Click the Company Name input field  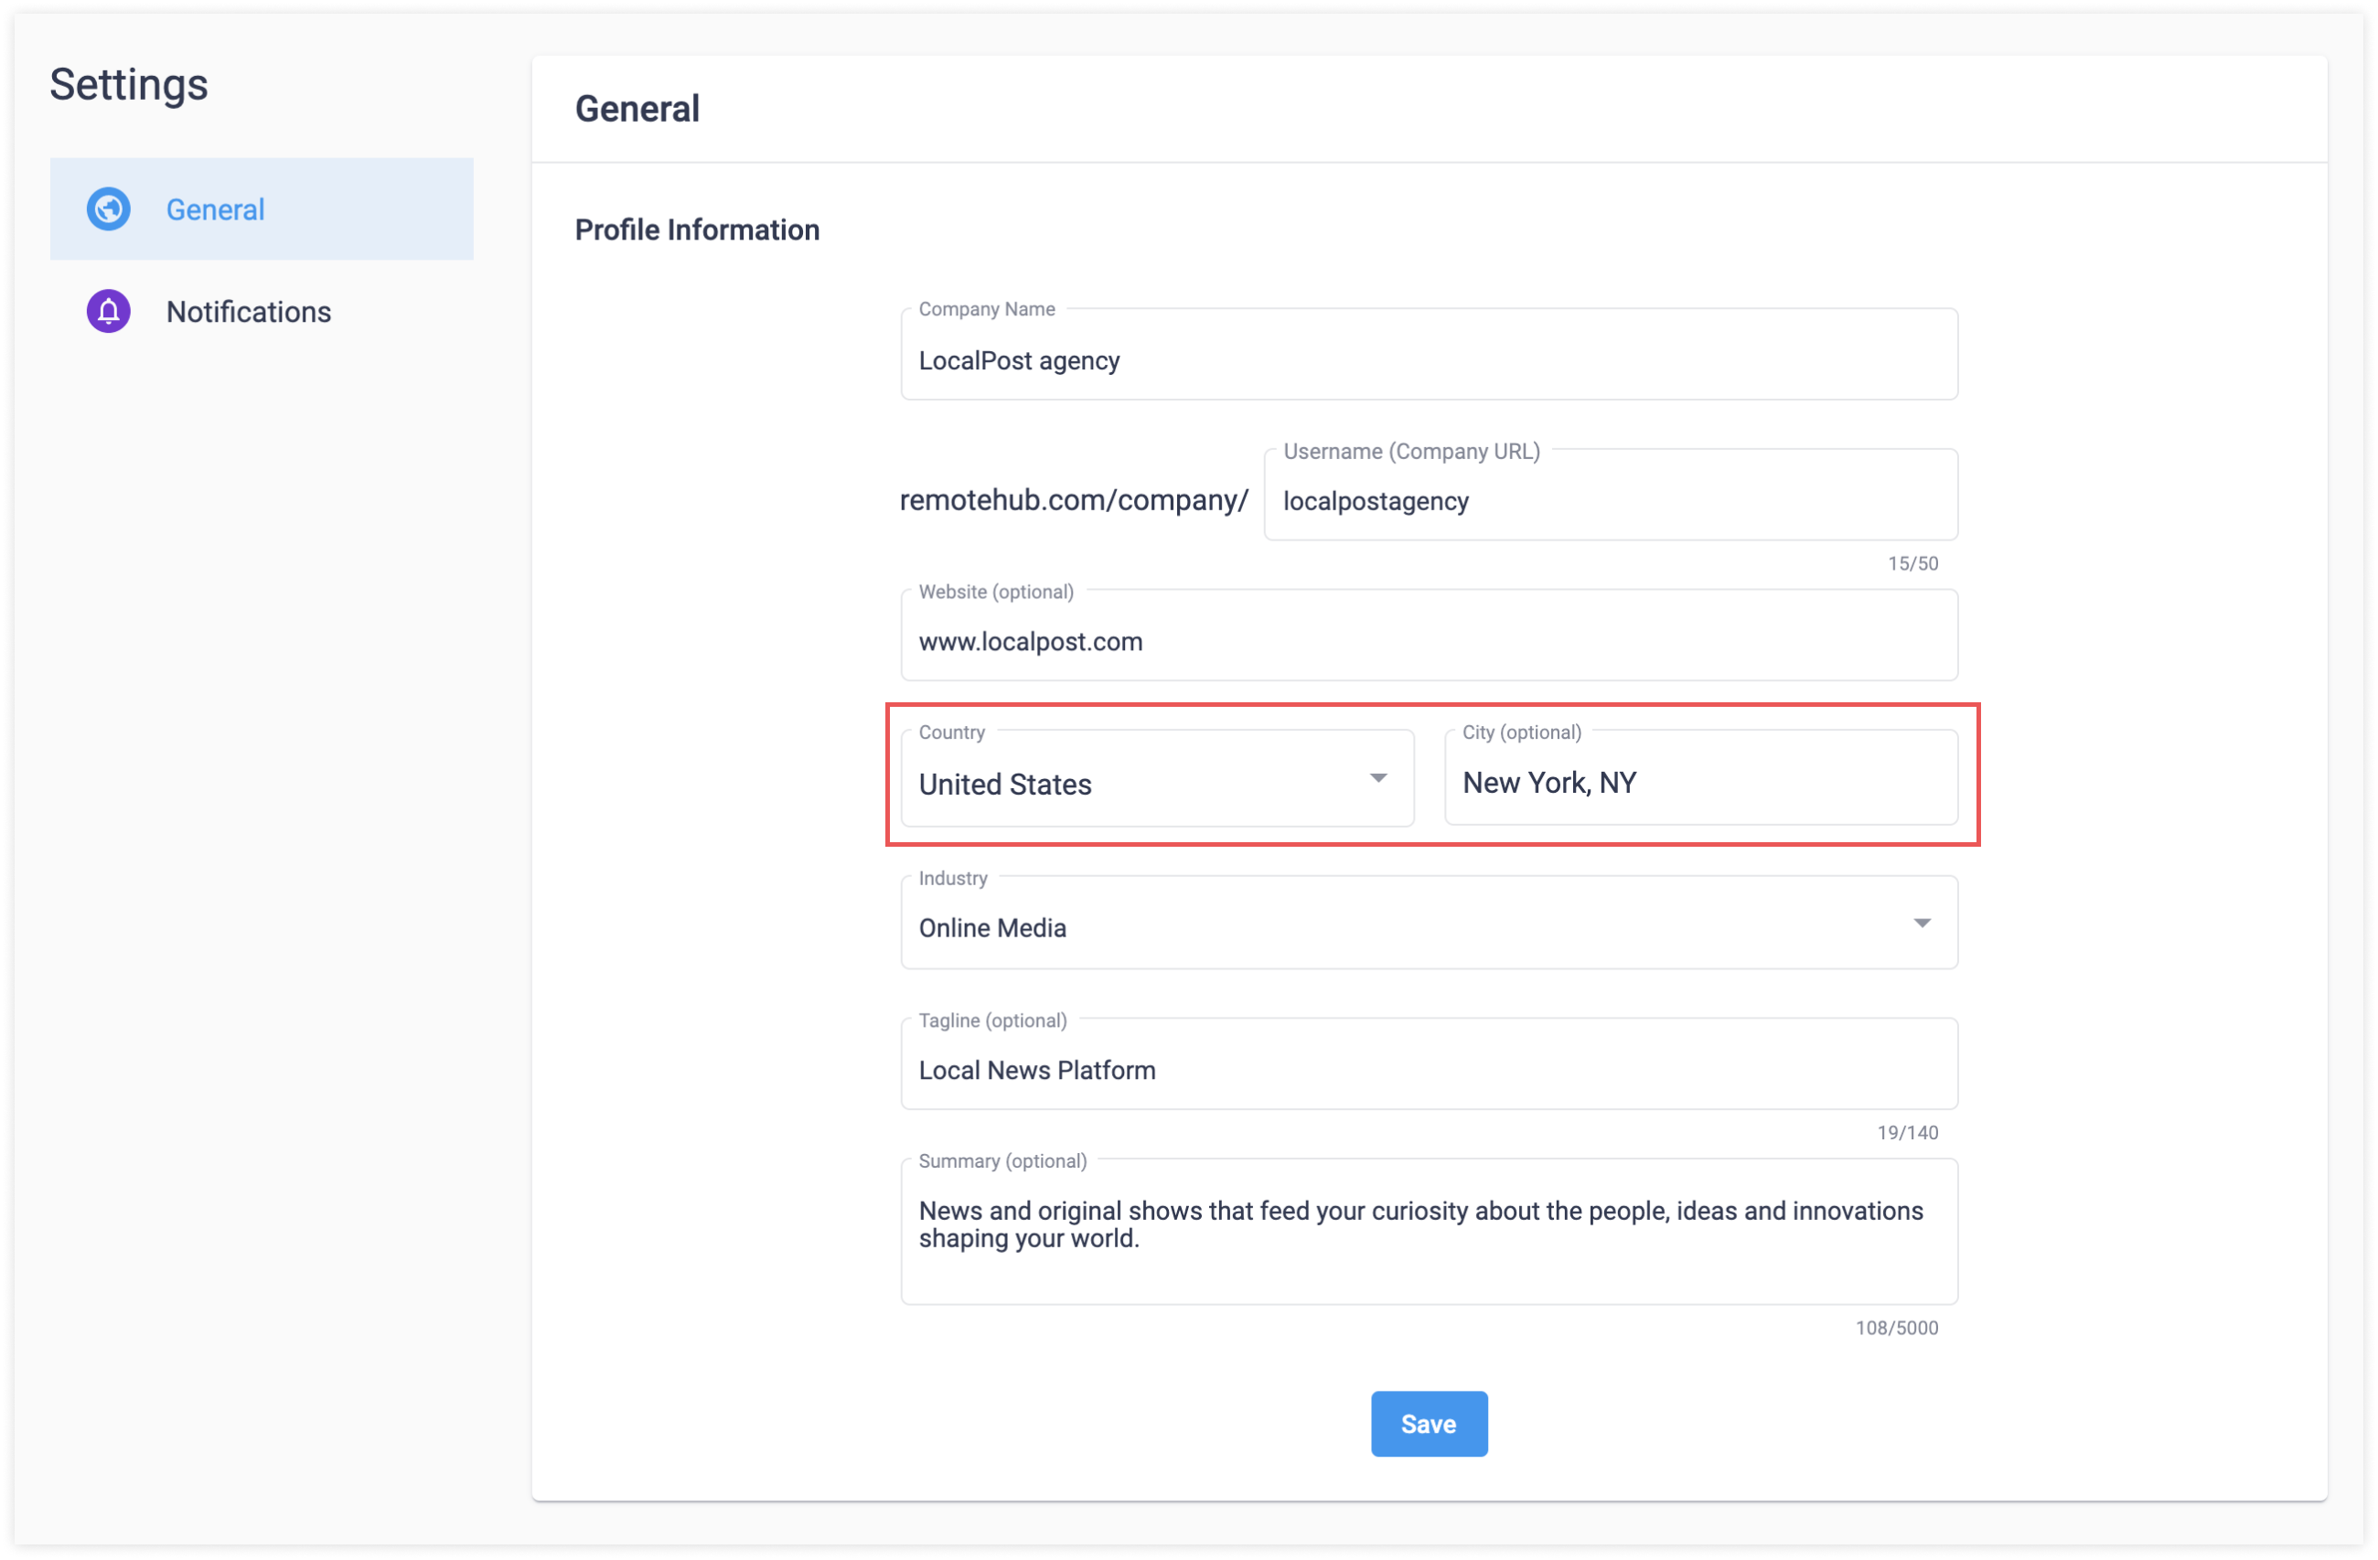(x=1429, y=356)
